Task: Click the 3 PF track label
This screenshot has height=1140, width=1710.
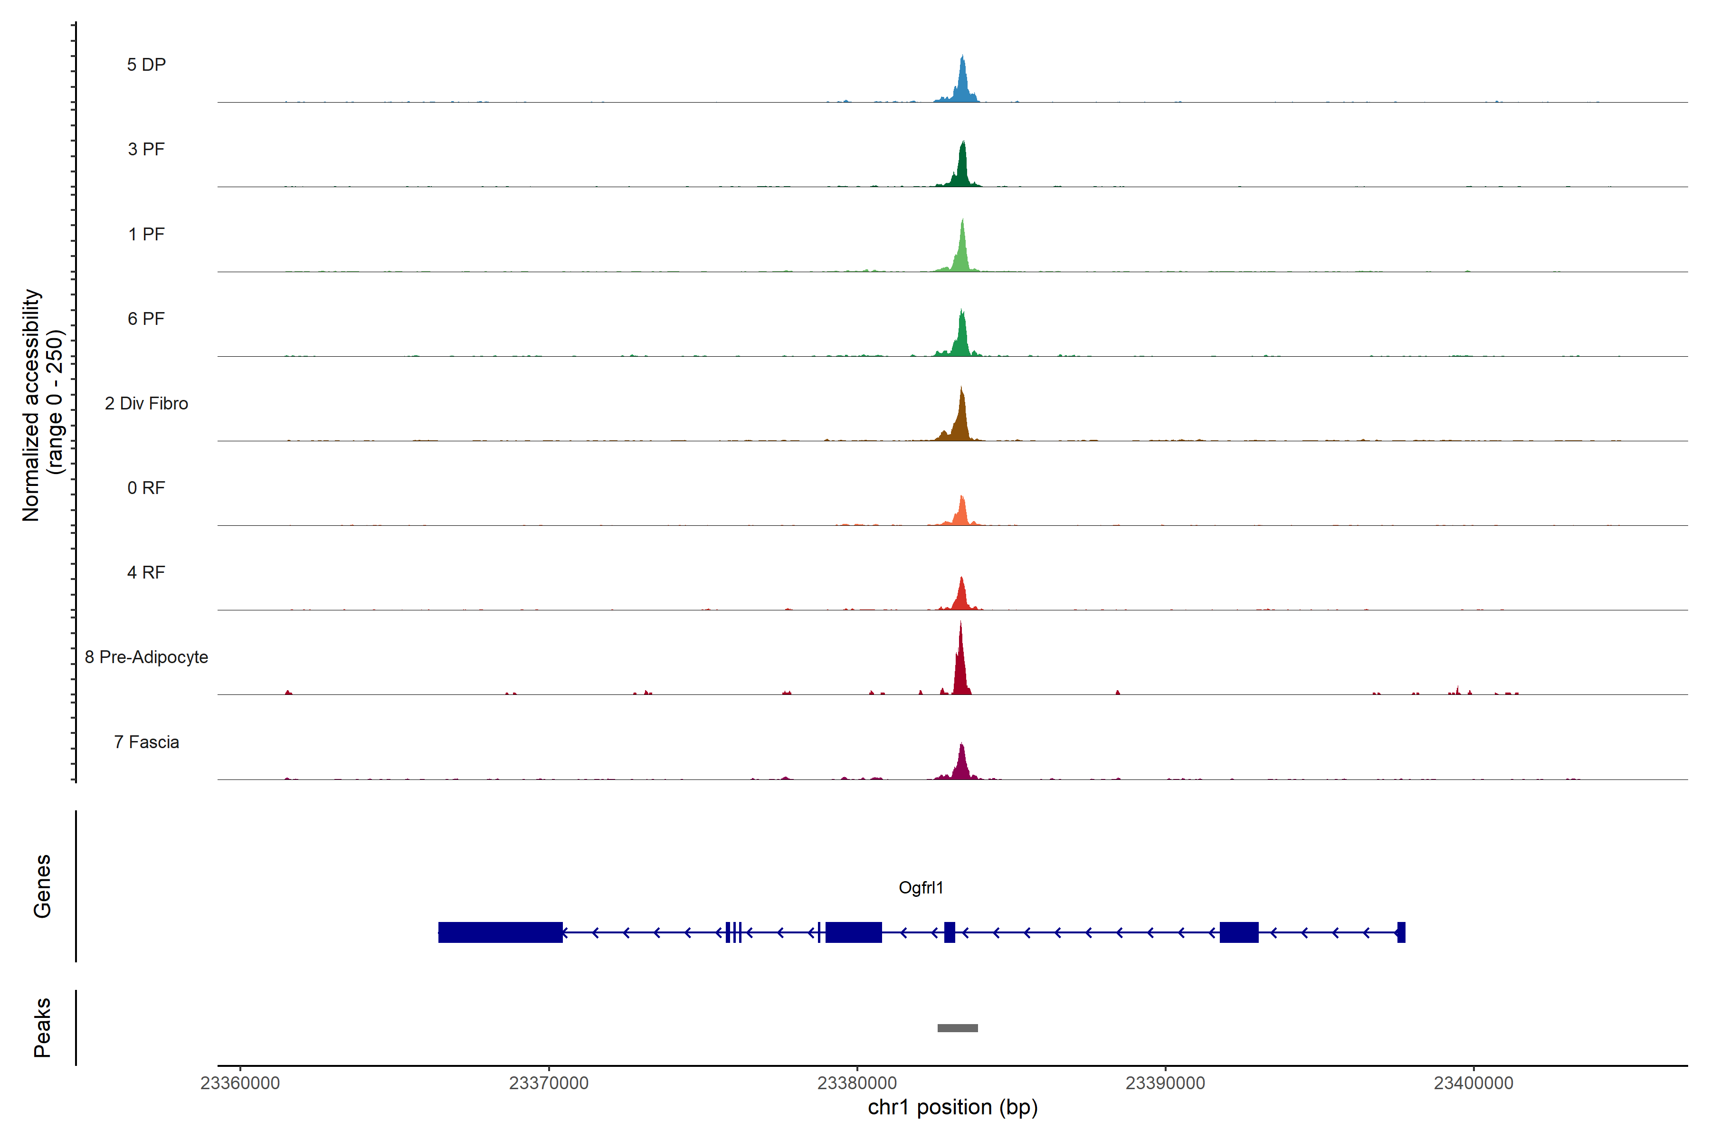Action: [x=146, y=149]
